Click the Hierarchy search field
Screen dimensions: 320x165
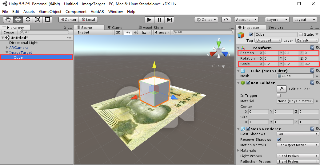coord(45,32)
